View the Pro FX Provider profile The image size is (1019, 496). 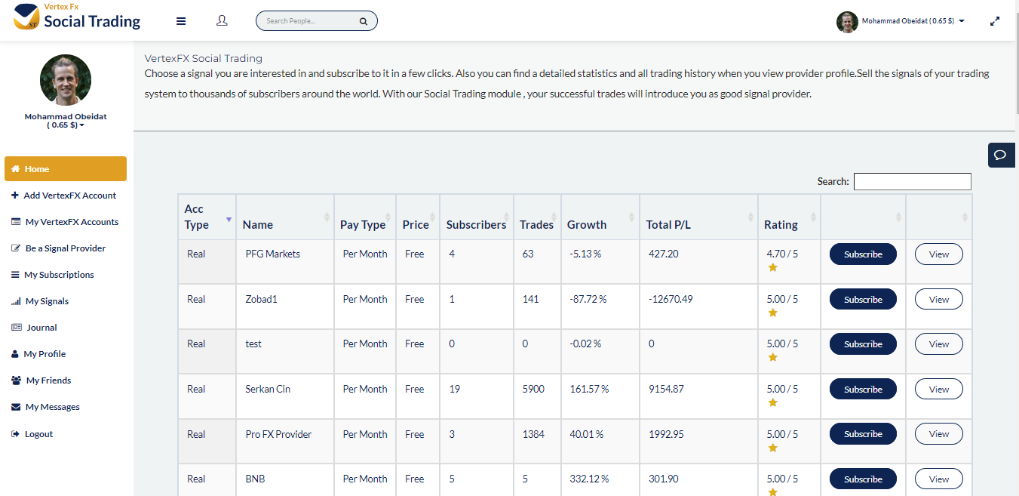click(x=938, y=434)
